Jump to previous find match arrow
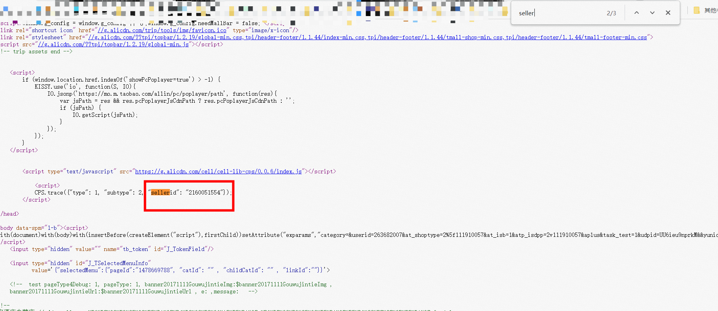 point(636,13)
